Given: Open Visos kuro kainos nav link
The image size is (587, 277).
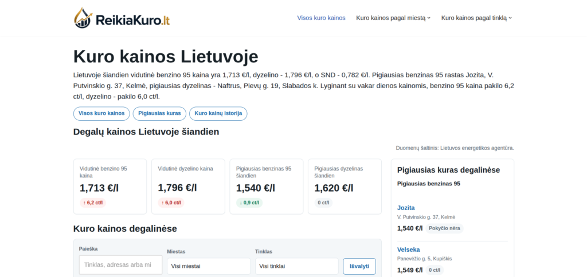Looking at the screenshot, I should pos(321,18).
